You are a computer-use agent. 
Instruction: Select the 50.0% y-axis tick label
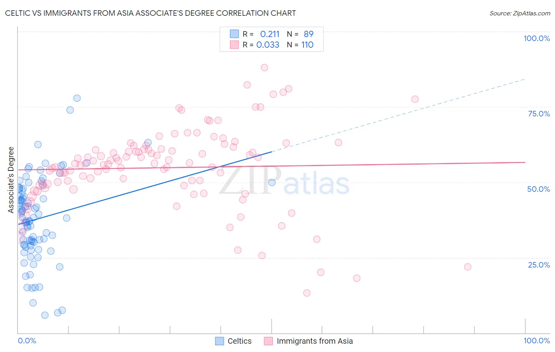point(538,189)
